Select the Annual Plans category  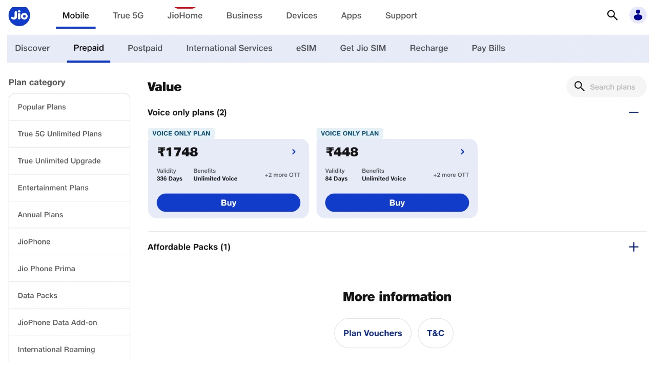pos(40,215)
